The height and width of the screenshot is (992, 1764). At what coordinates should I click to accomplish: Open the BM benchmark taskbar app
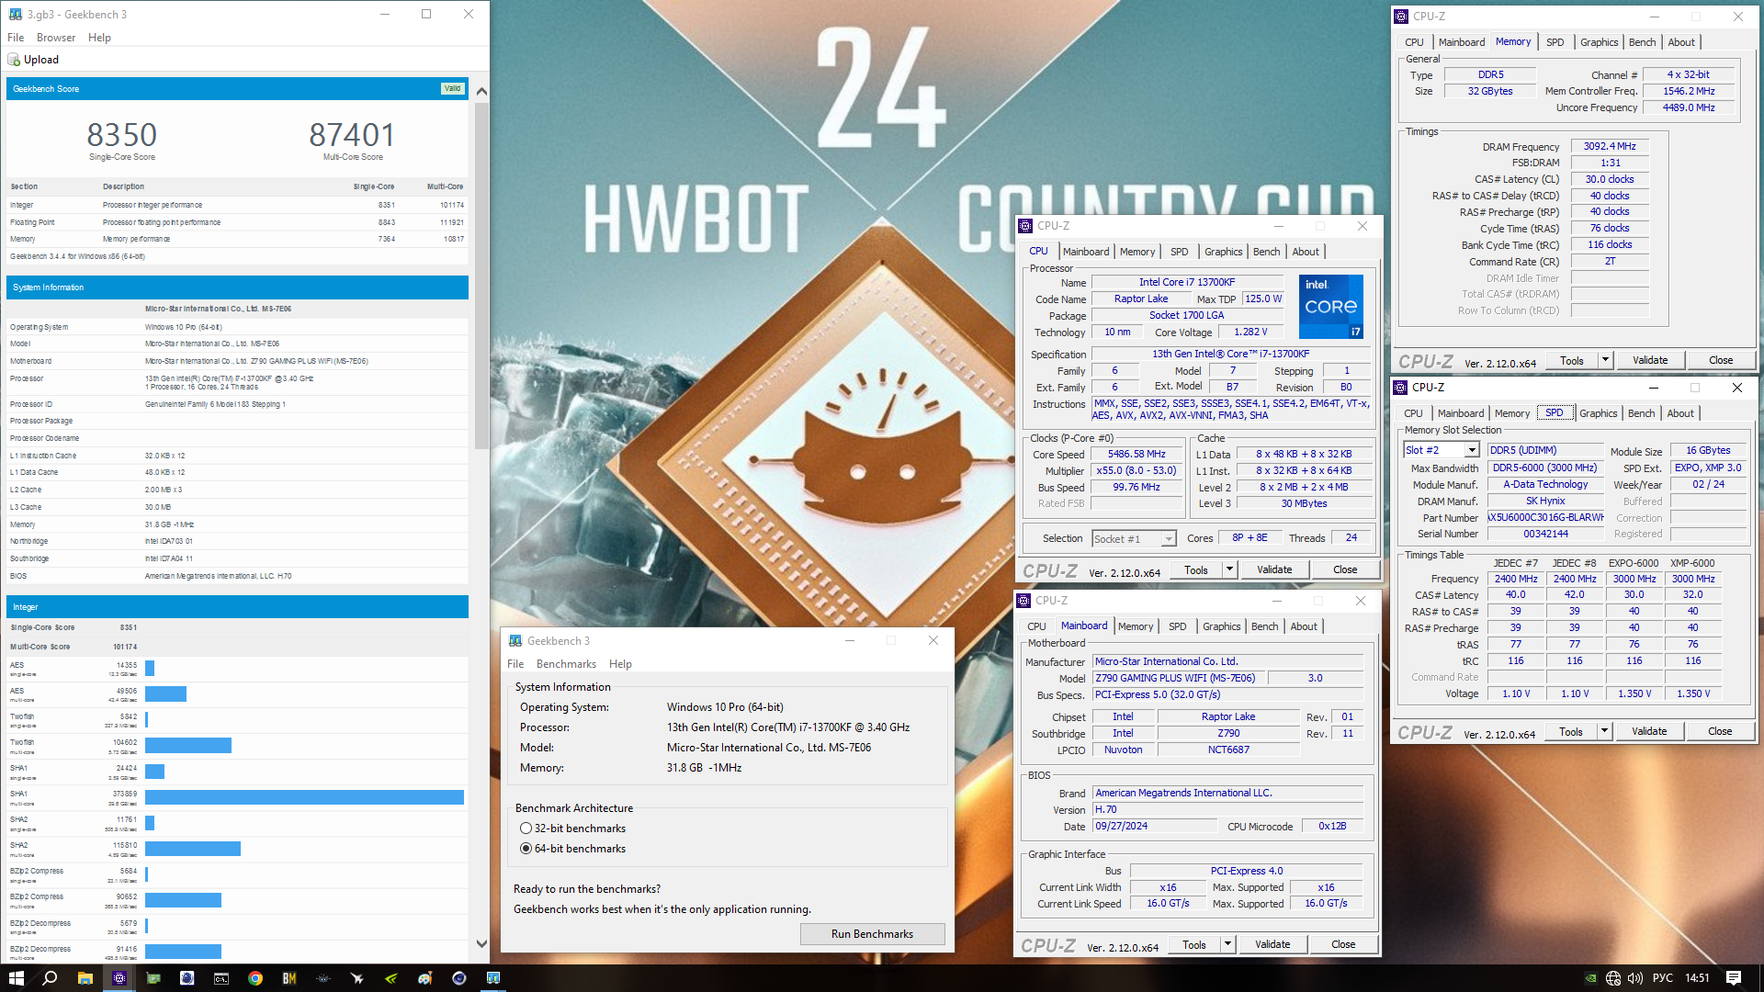point(289,978)
